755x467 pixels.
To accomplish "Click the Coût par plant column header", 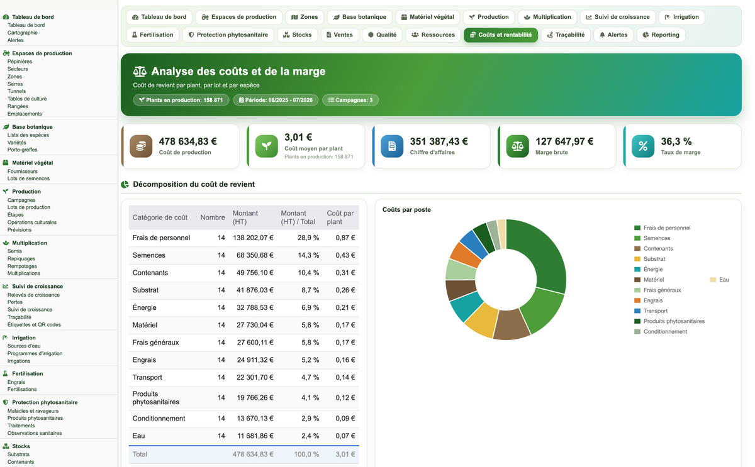I will (x=340, y=217).
